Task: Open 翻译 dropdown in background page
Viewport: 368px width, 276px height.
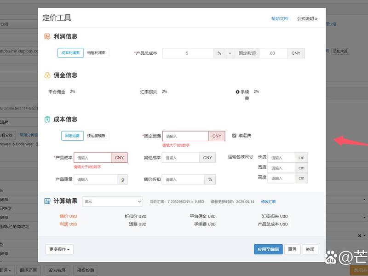Action: [x=6, y=270]
